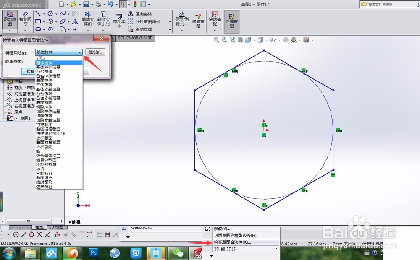Select the Centerpoint Arc tool
Image resolution: width=420 pixels, height=260 pixels.
(x=50, y=21)
